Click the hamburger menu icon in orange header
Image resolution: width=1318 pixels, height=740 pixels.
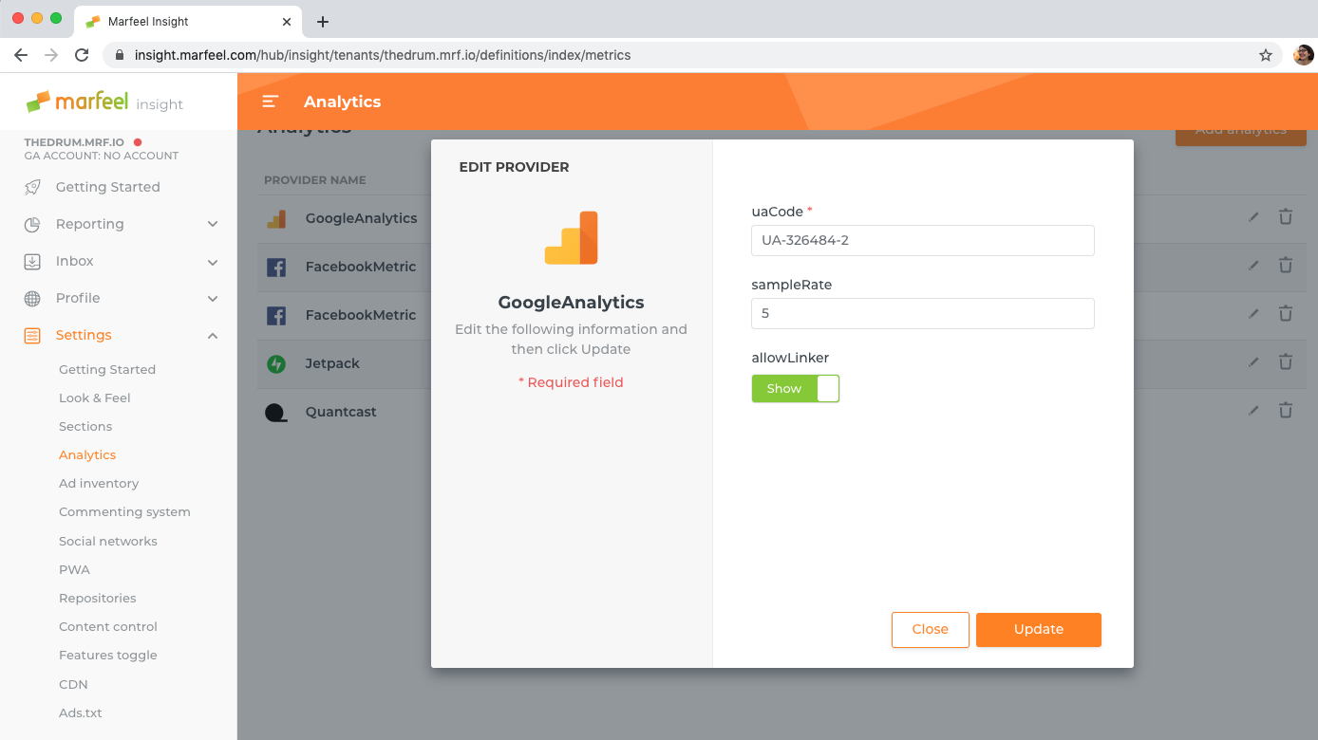(271, 102)
